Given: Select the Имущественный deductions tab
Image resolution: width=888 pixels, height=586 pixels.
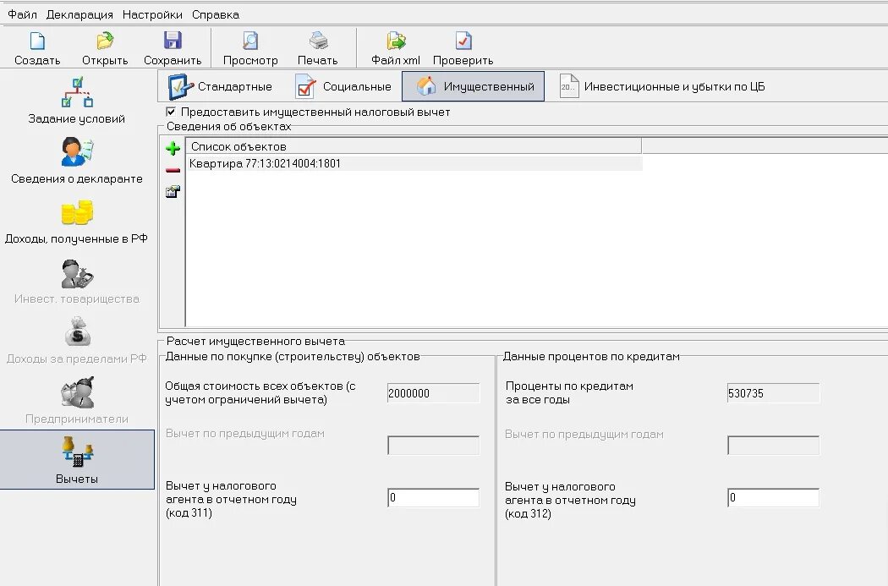Looking at the screenshot, I should [x=473, y=86].
